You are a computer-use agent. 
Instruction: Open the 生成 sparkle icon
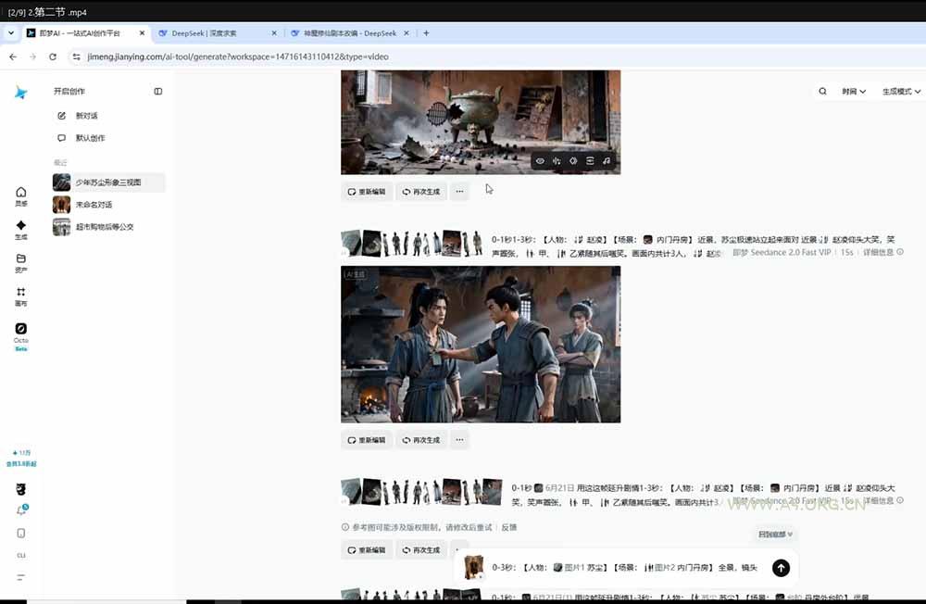[x=20, y=230]
